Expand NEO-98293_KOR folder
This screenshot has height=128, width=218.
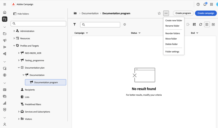pos(19,53)
